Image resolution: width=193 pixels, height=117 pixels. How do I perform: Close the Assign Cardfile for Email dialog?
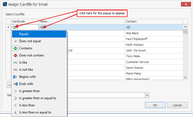pyautogui.click(x=186, y=4)
